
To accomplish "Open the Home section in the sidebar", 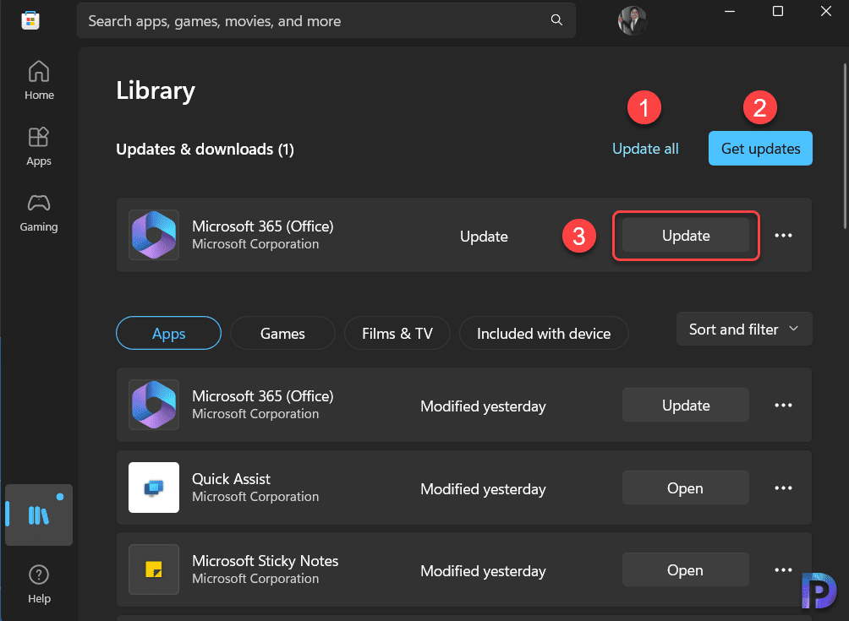I will click(38, 80).
